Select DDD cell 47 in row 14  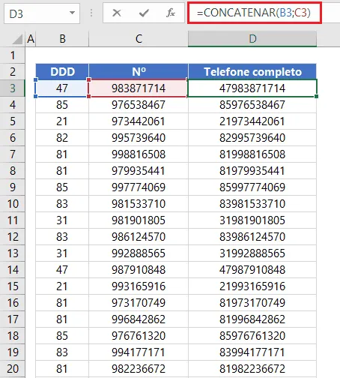(x=62, y=270)
